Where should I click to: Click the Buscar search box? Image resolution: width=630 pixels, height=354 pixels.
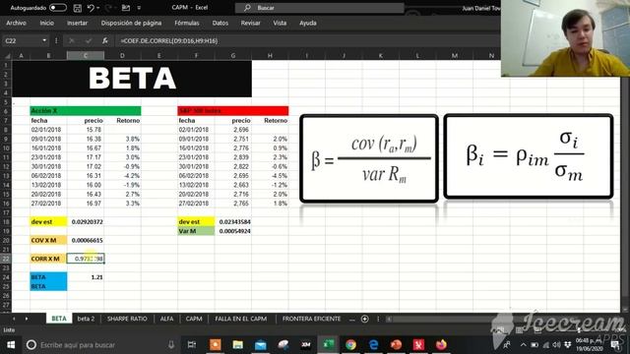pos(319,8)
